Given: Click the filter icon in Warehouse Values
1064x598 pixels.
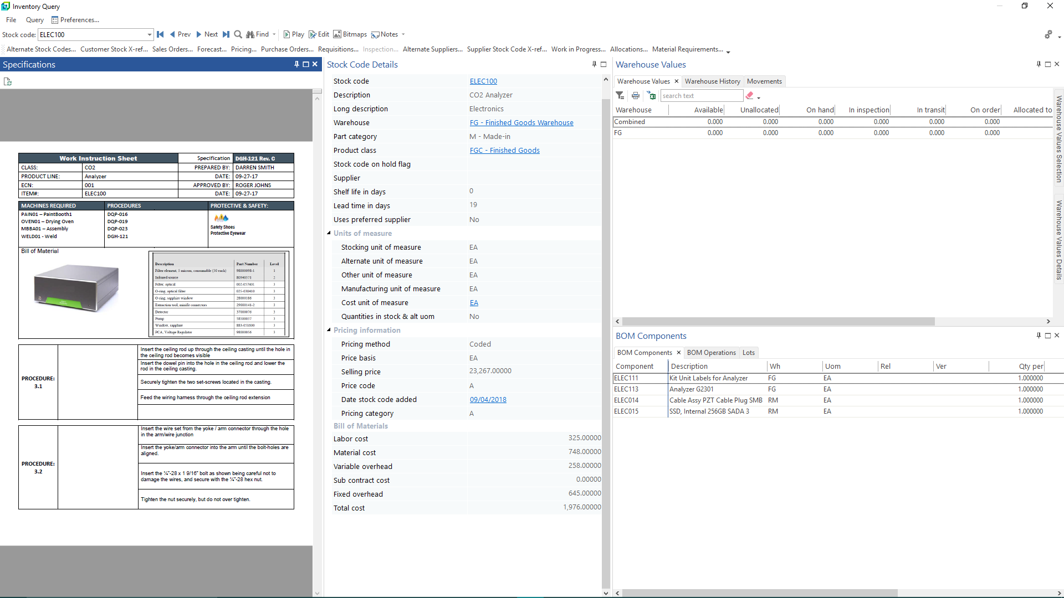Looking at the screenshot, I should pyautogui.click(x=620, y=96).
